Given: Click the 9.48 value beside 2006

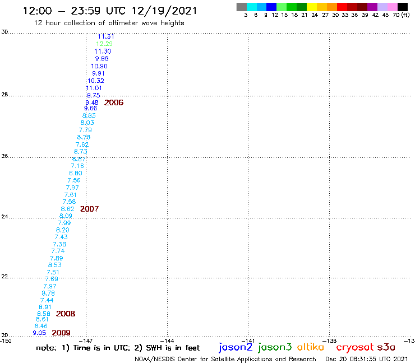Looking at the screenshot, I should click(92, 102).
